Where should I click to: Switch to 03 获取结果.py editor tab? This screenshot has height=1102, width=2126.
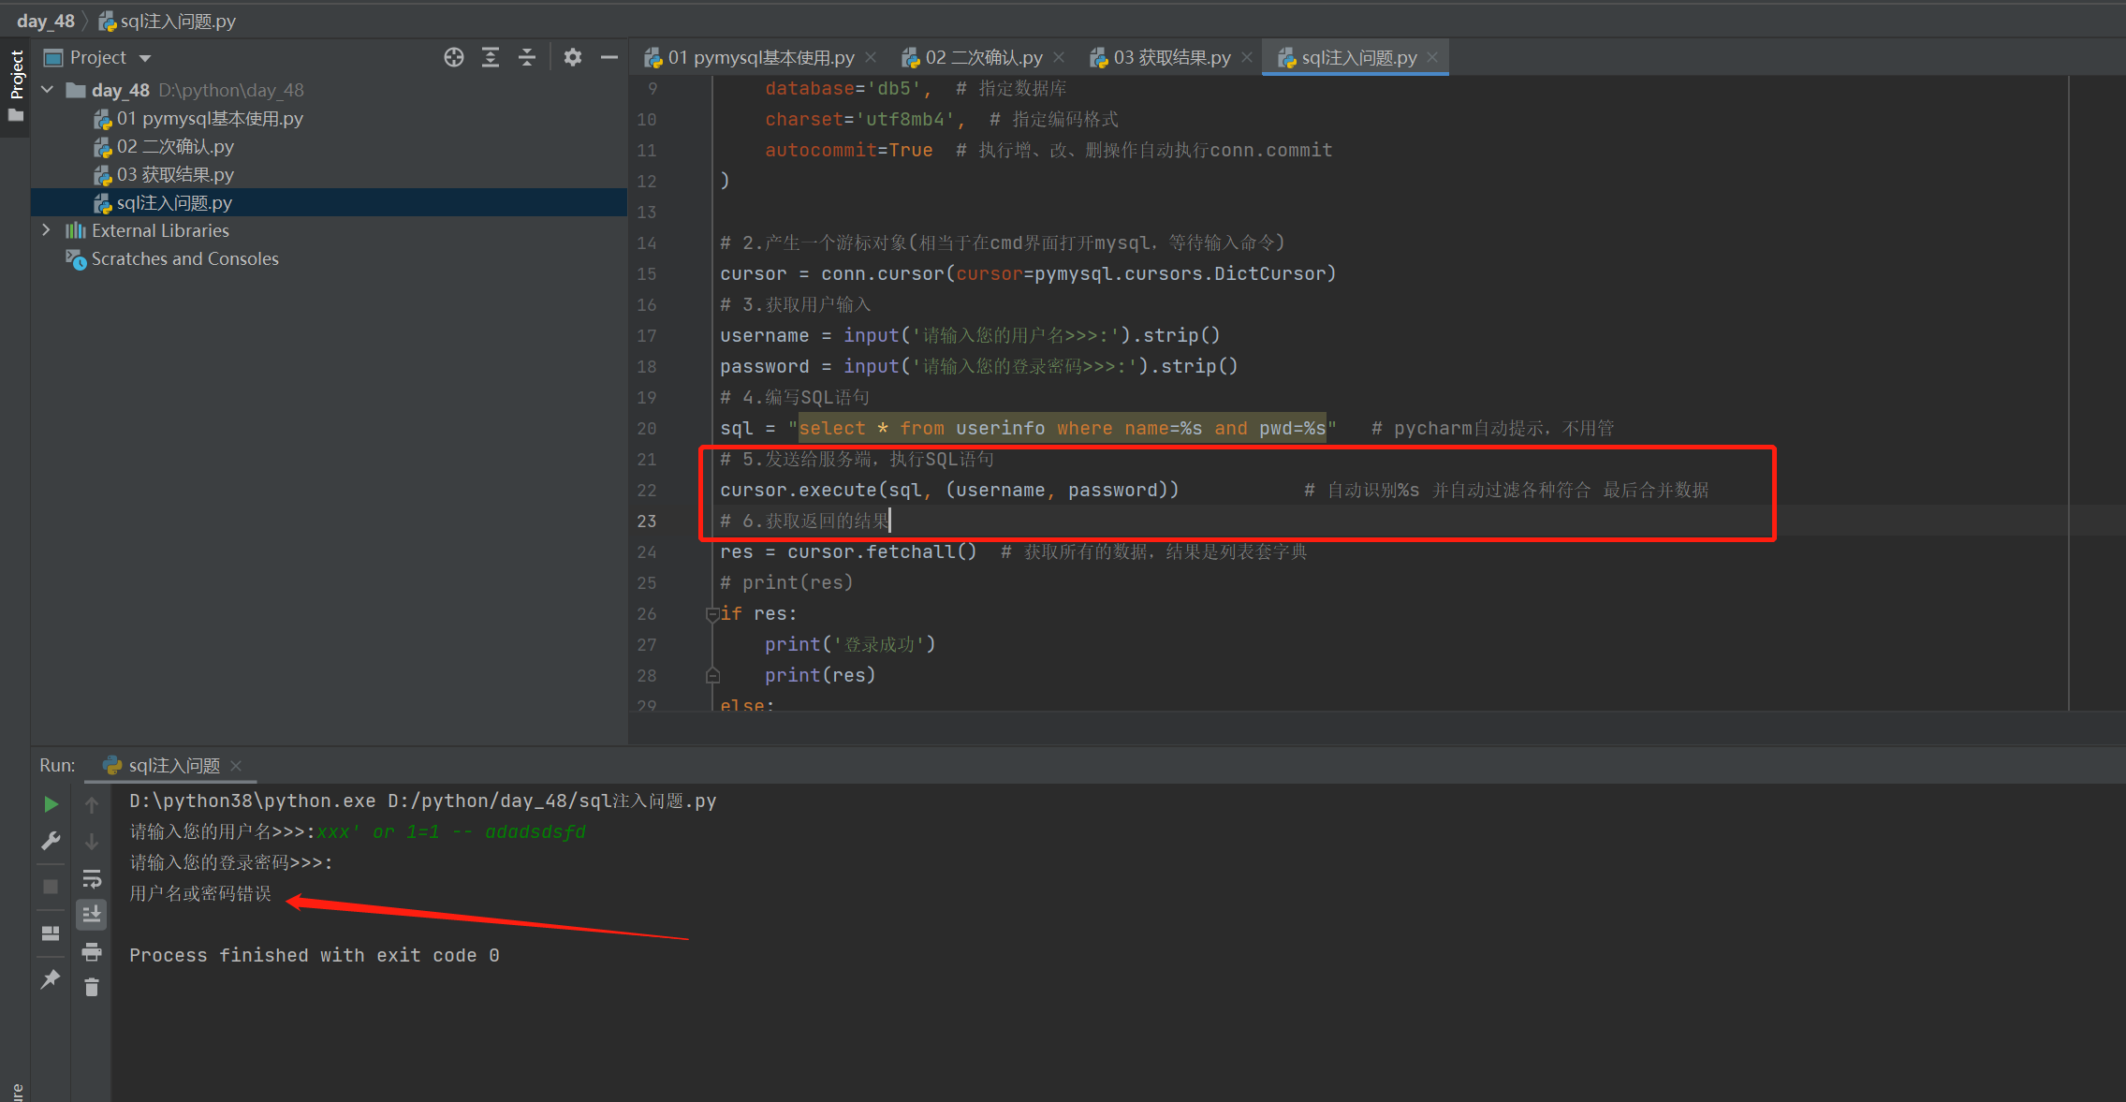pyautogui.click(x=1170, y=58)
